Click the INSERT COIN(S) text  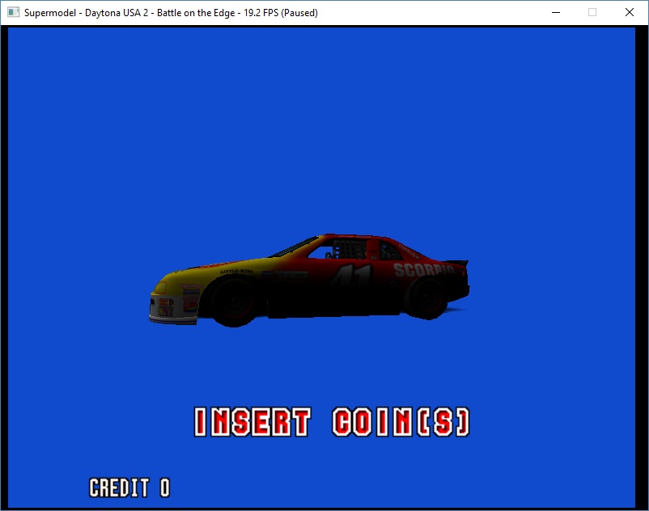click(332, 422)
